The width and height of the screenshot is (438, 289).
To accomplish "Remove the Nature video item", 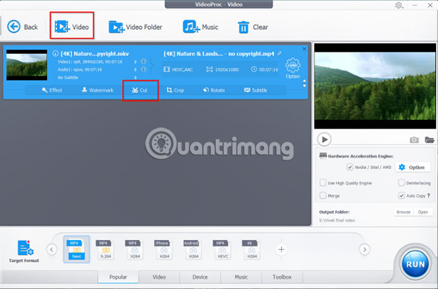I will [304, 49].
